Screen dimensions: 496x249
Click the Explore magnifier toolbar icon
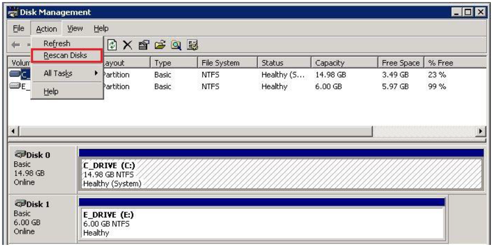pos(176,45)
